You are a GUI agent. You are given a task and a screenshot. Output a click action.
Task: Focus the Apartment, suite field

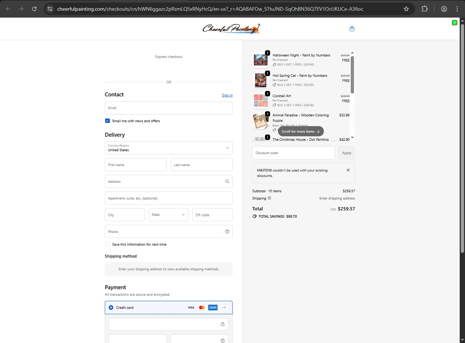coord(169,198)
